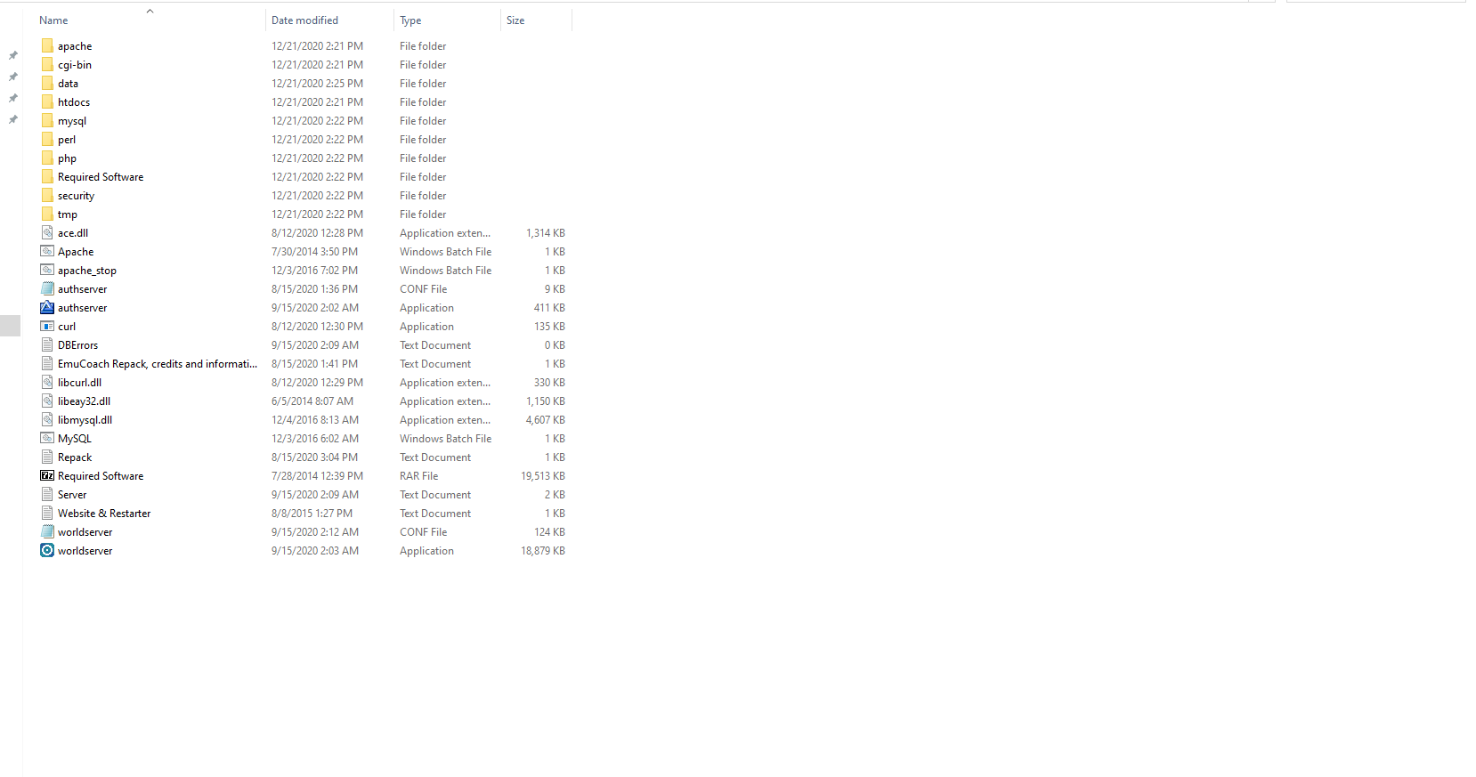Sort by the Name column header

pyautogui.click(x=53, y=20)
